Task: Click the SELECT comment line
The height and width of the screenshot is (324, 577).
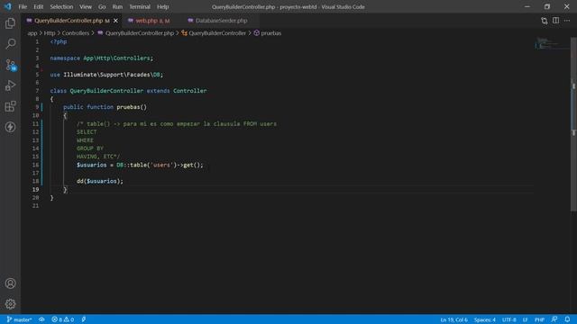Action: pyautogui.click(x=87, y=132)
